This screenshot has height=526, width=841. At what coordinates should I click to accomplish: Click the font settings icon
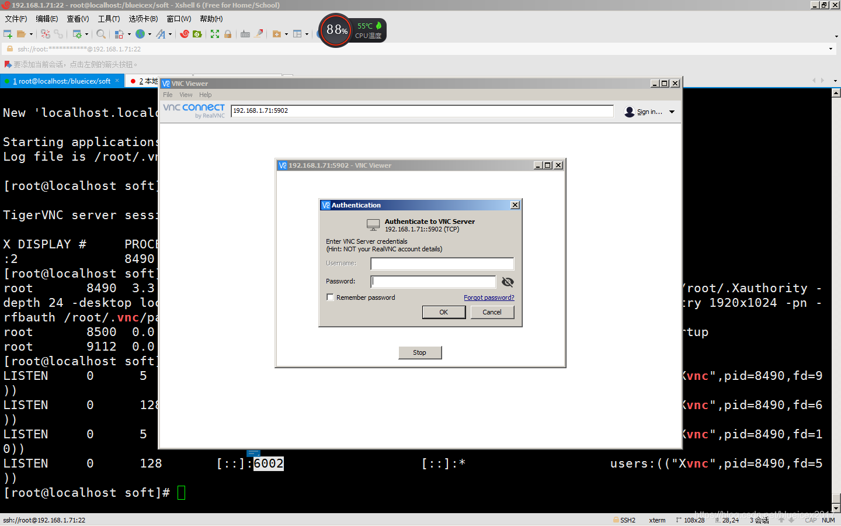pyautogui.click(x=161, y=34)
